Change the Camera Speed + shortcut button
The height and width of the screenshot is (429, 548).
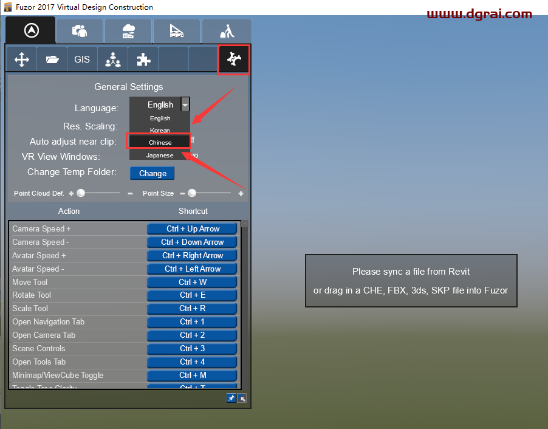tap(192, 228)
